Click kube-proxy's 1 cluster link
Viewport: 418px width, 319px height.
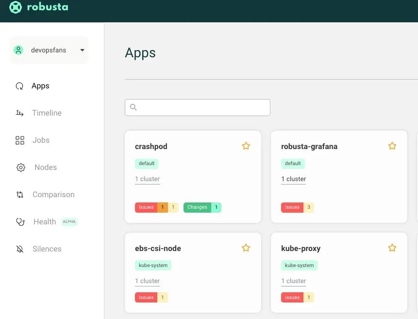294,281
